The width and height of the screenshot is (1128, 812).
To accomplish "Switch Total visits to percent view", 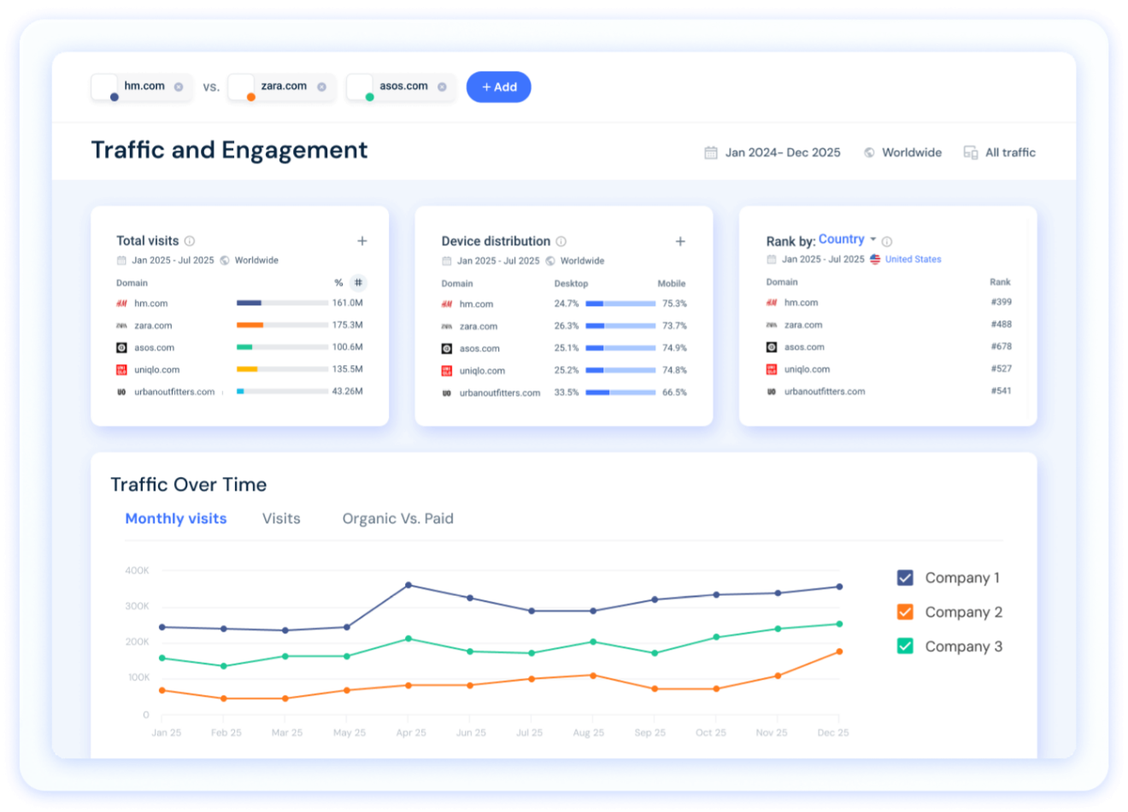I will pyautogui.click(x=338, y=283).
